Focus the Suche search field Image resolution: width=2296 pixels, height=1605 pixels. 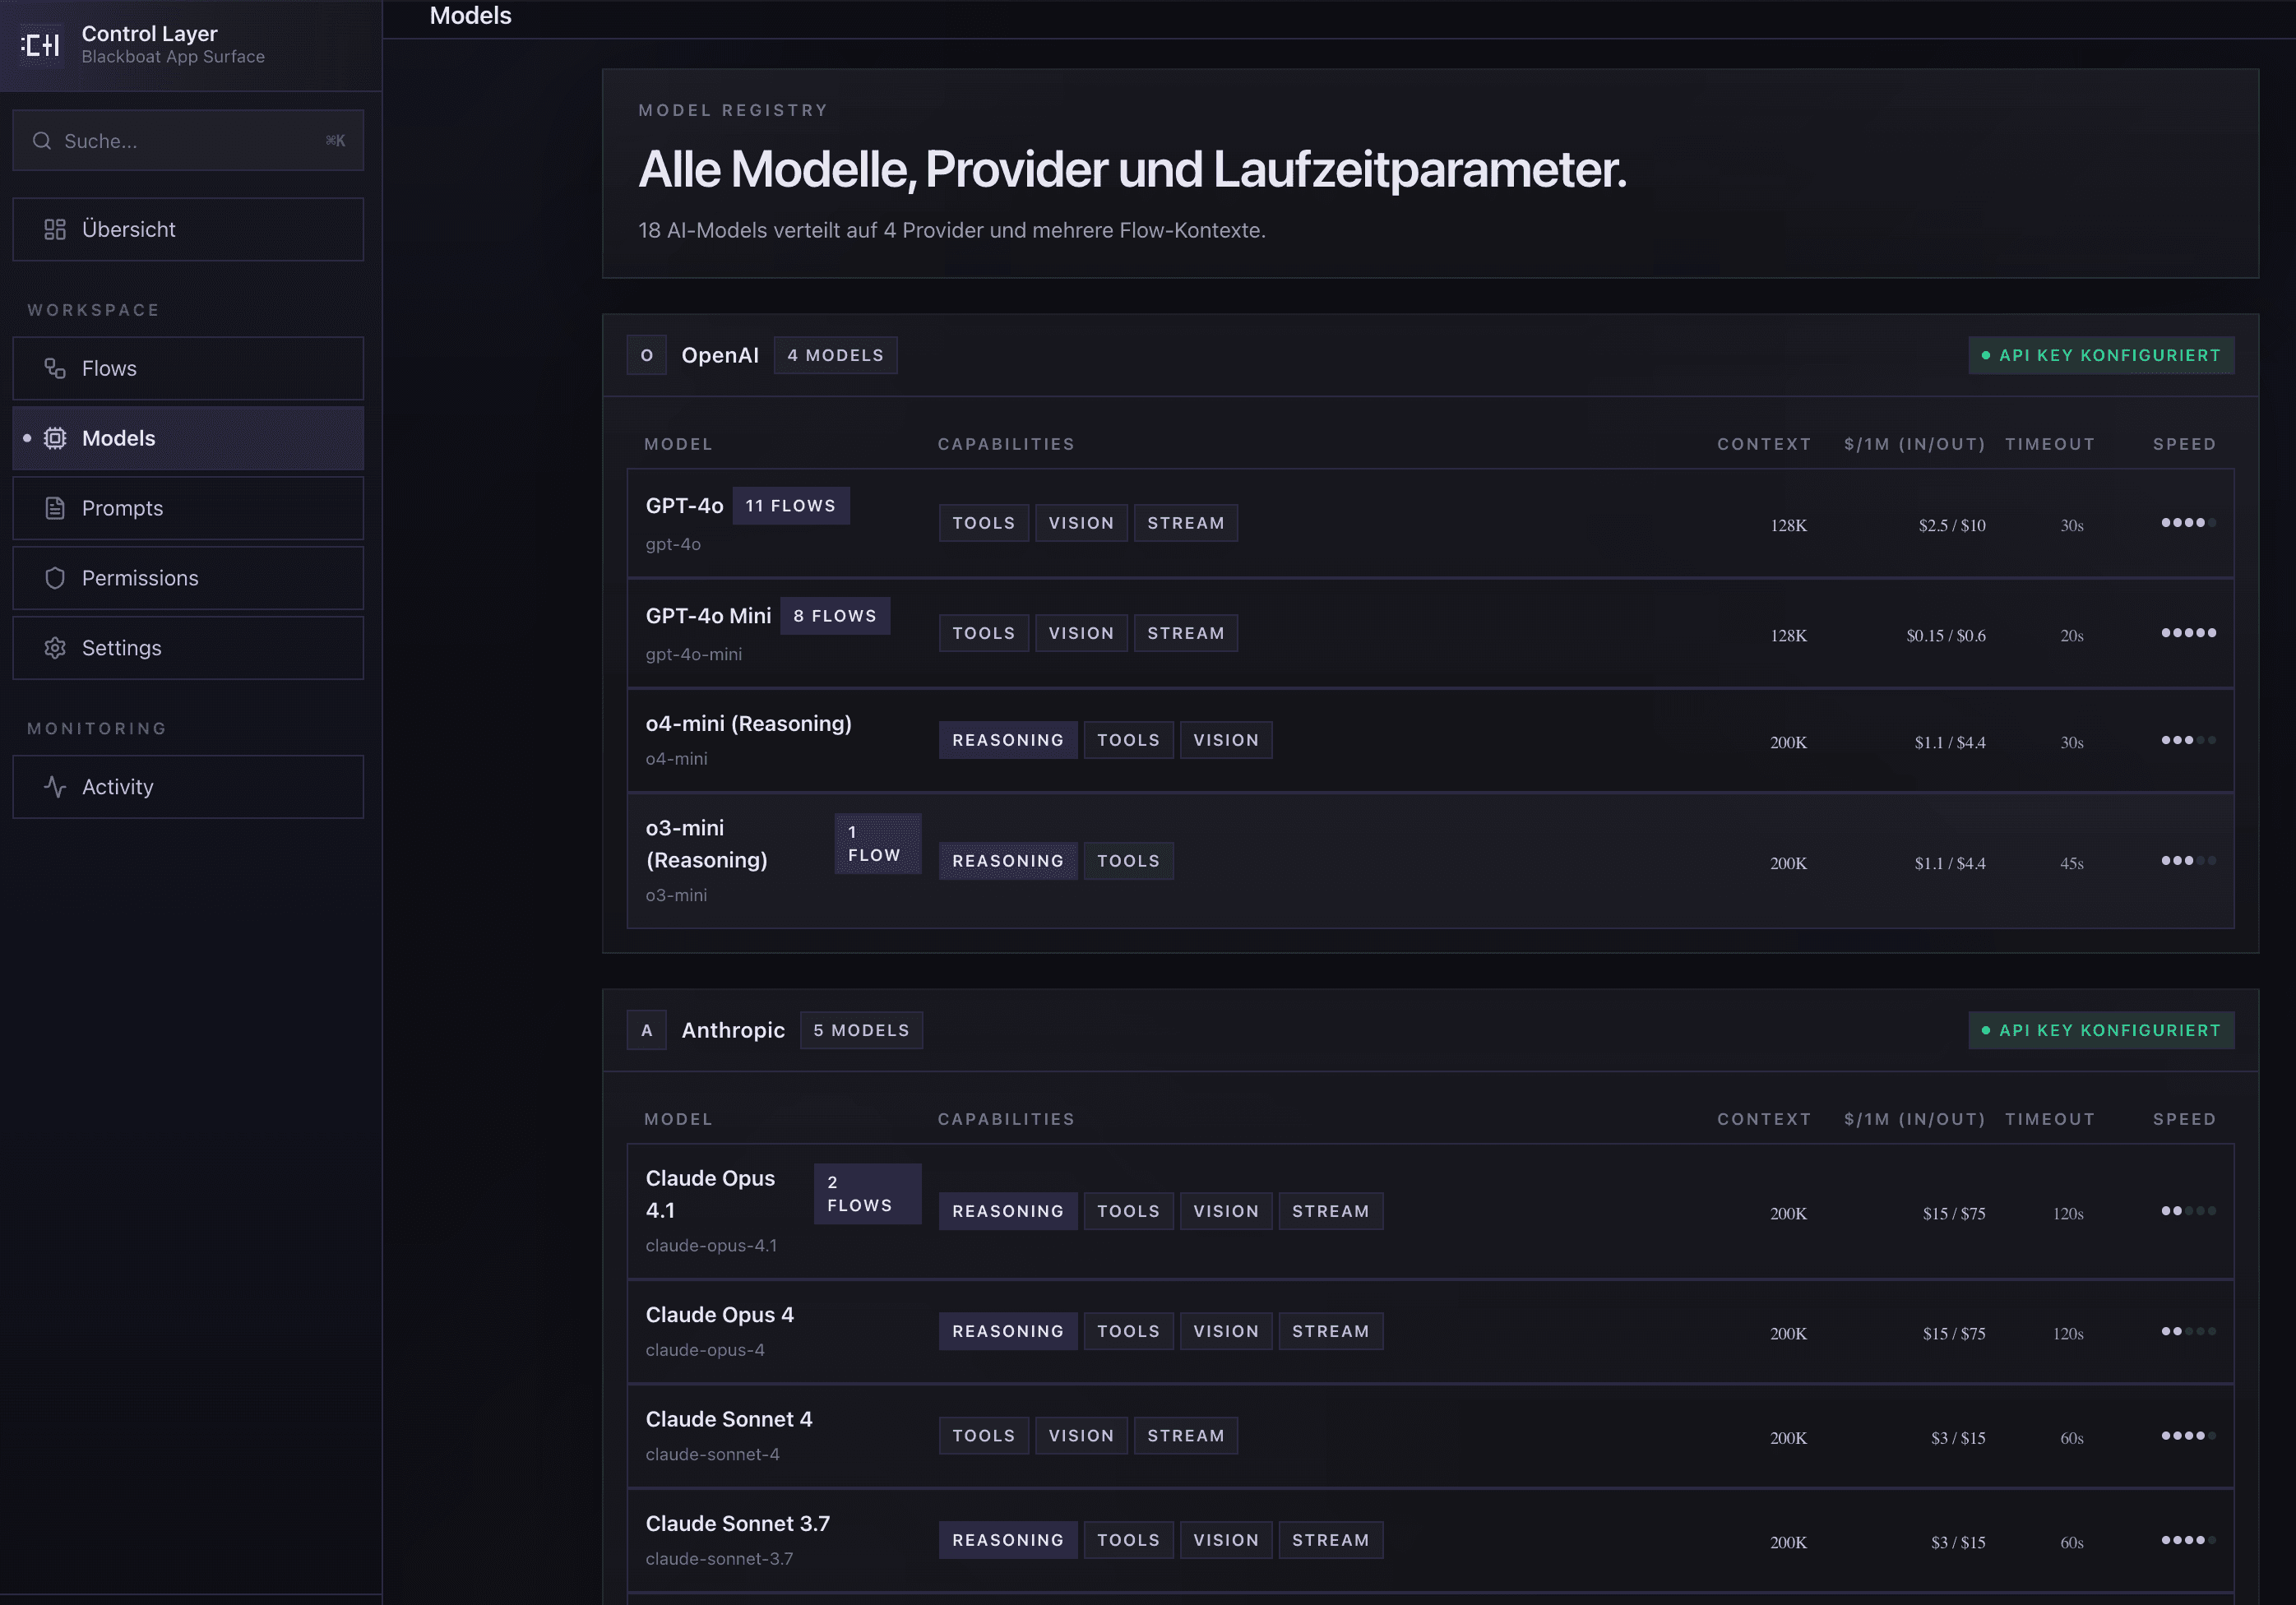(190, 141)
